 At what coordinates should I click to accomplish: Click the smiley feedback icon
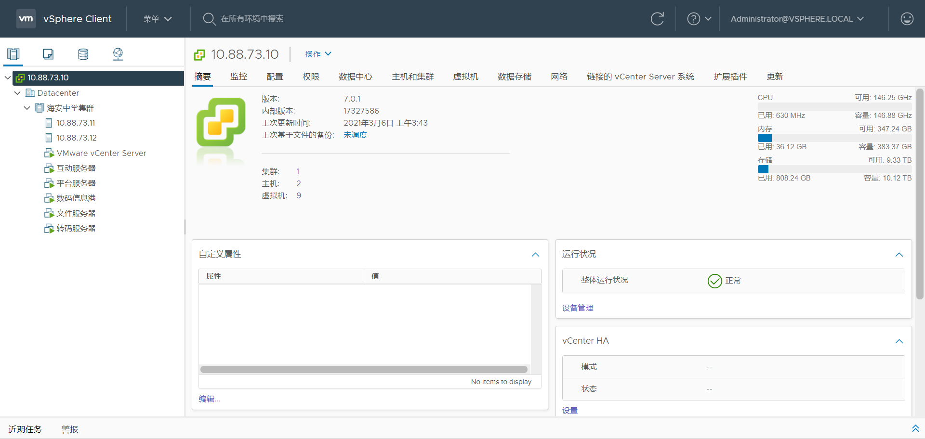coord(907,19)
